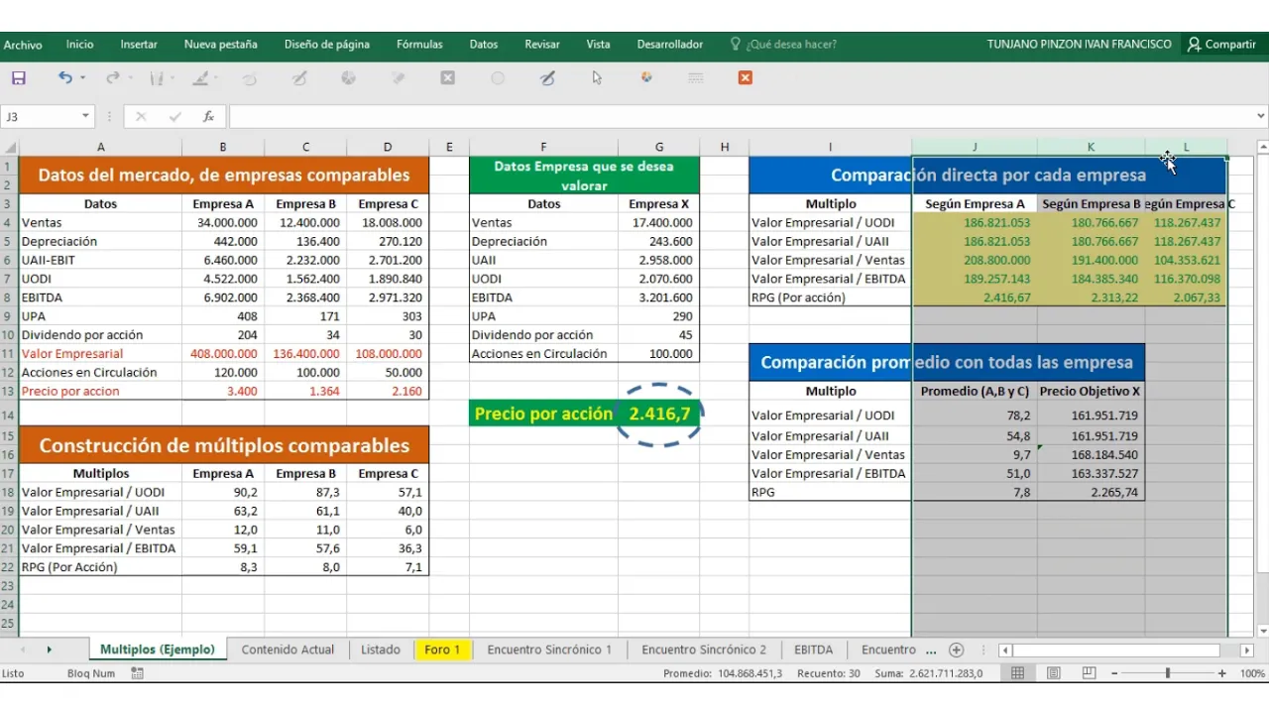Click the colorful pie chart toolbar icon
The width and height of the screenshot is (1269, 714).
tap(646, 77)
